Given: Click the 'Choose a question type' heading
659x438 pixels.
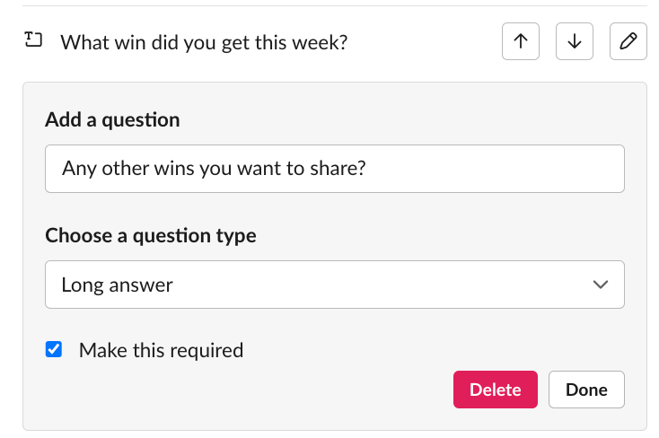Looking at the screenshot, I should coord(151,235).
